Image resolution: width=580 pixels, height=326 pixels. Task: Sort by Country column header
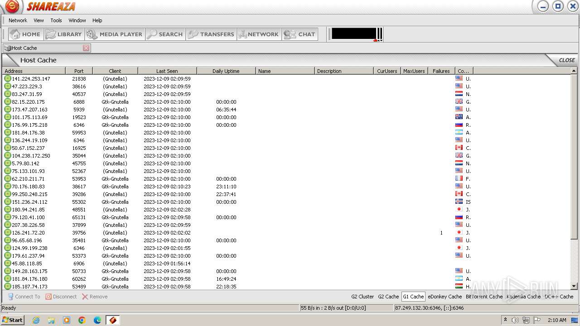464,71
